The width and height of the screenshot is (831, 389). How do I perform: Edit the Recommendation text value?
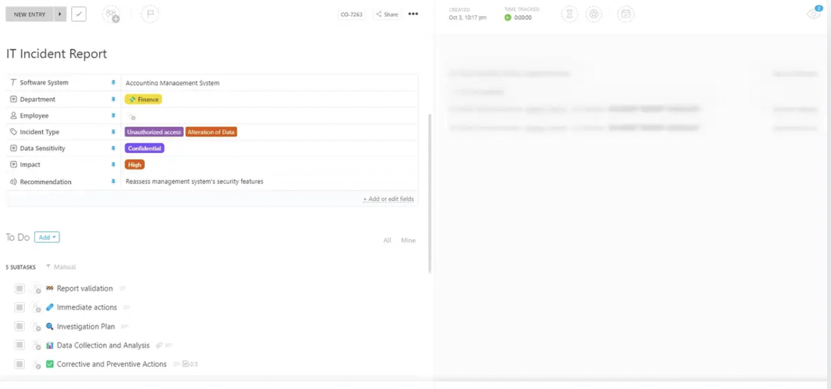click(195, 182)
